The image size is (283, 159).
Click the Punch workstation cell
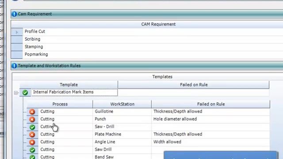(x=122, y=119)
